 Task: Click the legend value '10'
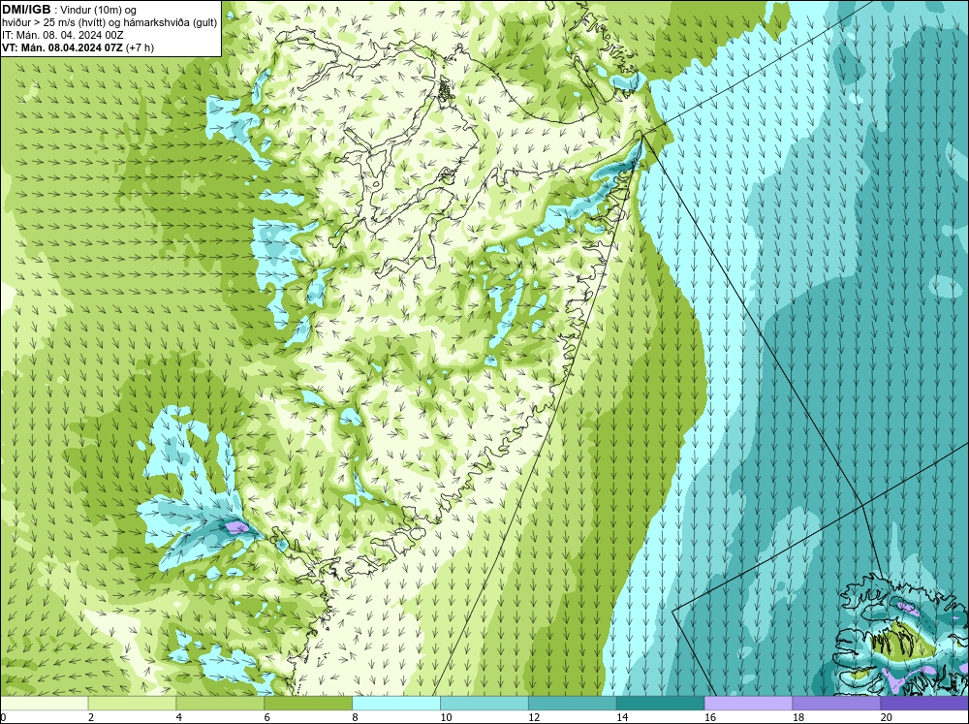tap(446, 717)
